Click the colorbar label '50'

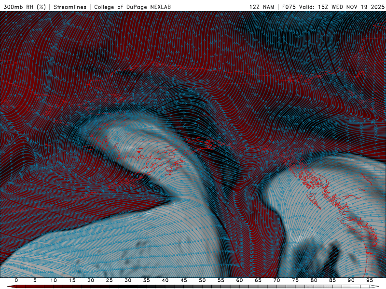[x=202, y=280]
